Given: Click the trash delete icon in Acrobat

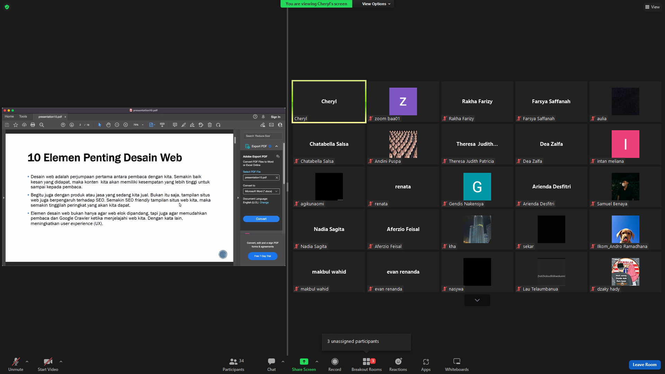Looking at the screenshot, I should click(x=210, y=125).
